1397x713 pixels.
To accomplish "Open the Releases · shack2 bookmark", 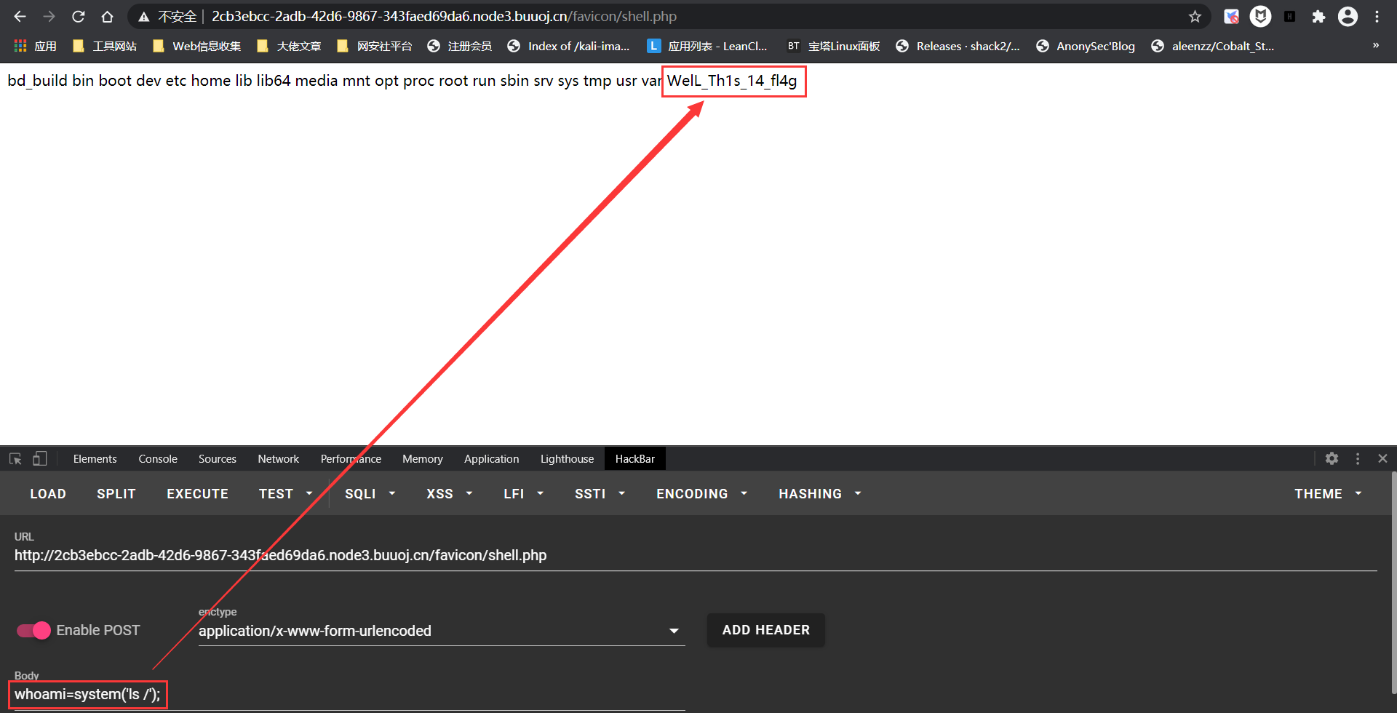I will tap(958, 46).
